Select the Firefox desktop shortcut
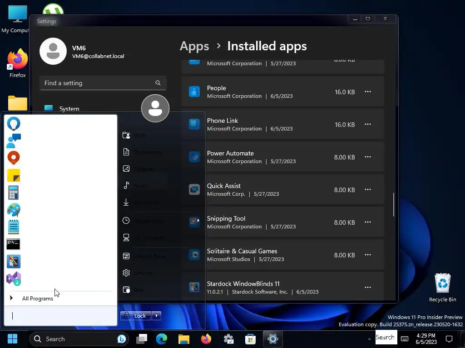This screenshot has width=465, height=348. (18, 63)
